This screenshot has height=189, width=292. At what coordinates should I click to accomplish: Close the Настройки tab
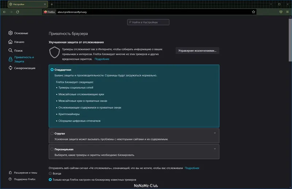[45, 4]
